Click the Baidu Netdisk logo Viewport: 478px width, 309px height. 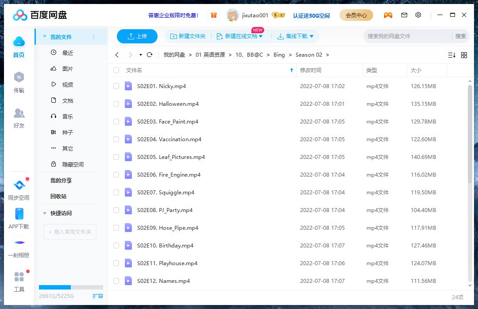pos(40,15)
